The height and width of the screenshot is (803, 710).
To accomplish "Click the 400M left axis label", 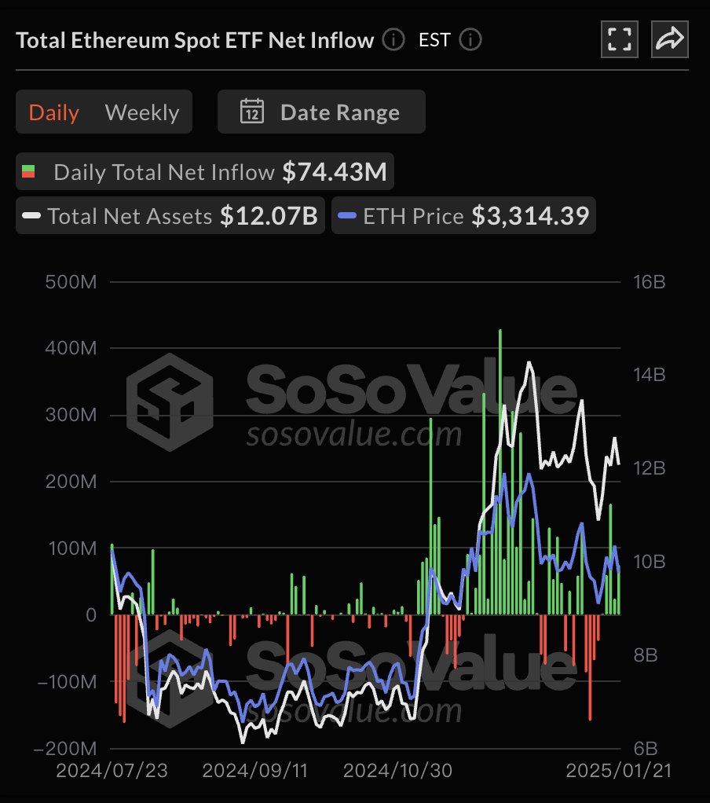I will point(71,348).
